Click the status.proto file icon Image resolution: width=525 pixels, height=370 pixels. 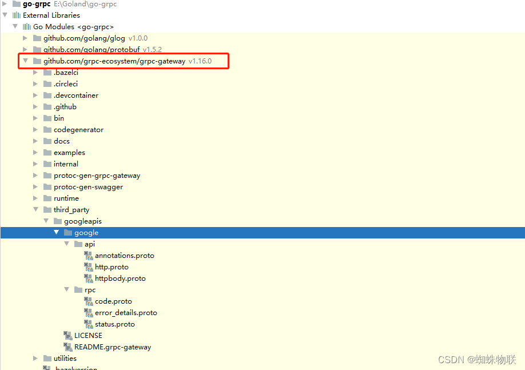click(x=89, y=324)
